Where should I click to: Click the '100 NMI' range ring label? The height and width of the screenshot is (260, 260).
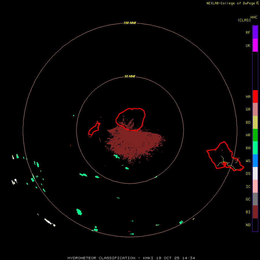130,23
